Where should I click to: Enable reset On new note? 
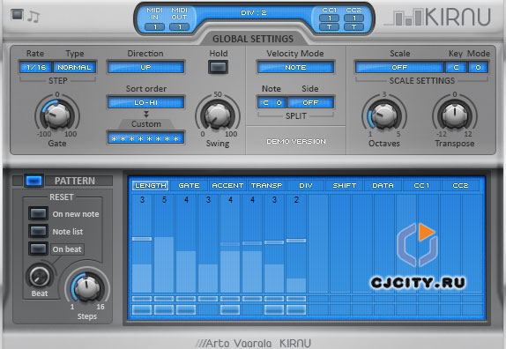tap(38, 213)
